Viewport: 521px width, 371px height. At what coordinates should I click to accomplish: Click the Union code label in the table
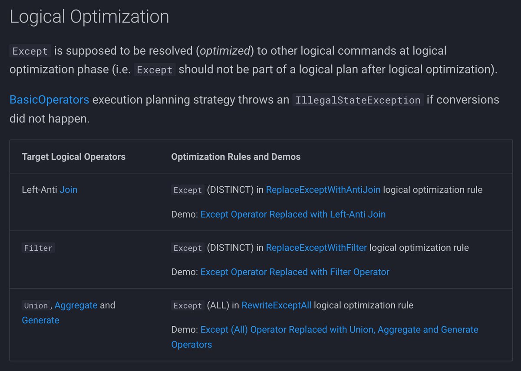coord(36,306)
